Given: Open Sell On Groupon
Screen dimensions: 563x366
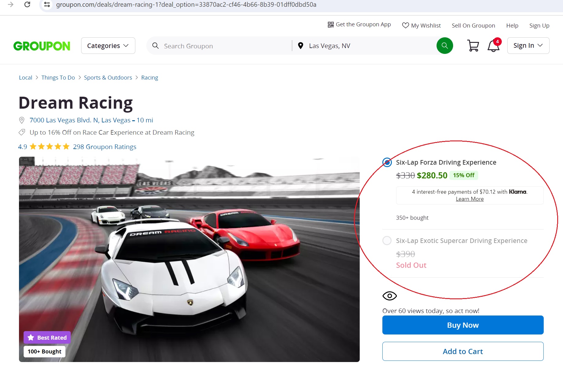Looking at the screenshot, I should pyautogui.click(x=473, y=25).
